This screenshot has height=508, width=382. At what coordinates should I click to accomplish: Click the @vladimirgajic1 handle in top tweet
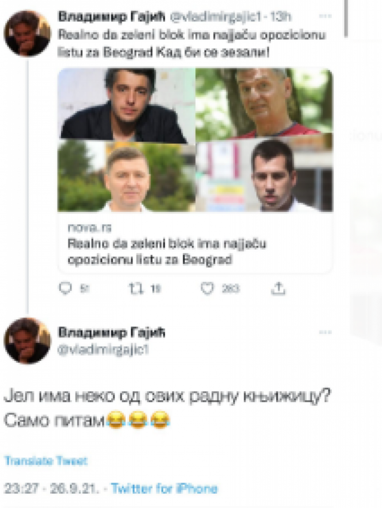click(216, 17)
